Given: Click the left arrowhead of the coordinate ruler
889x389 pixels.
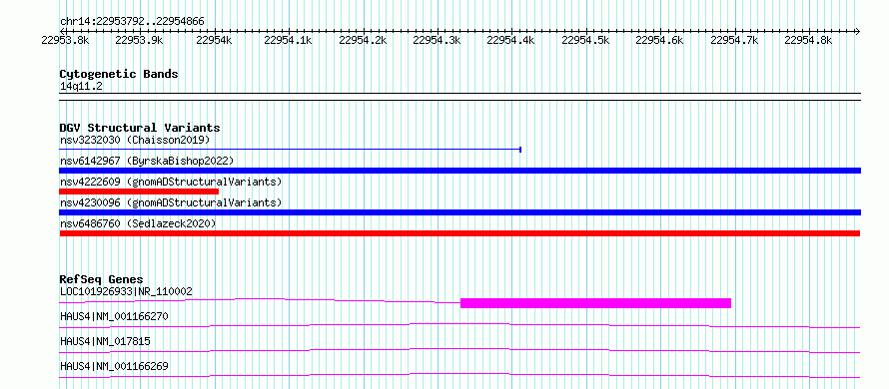Looking at the screenshot, I should pyautogui.click(x=62, y=31).
